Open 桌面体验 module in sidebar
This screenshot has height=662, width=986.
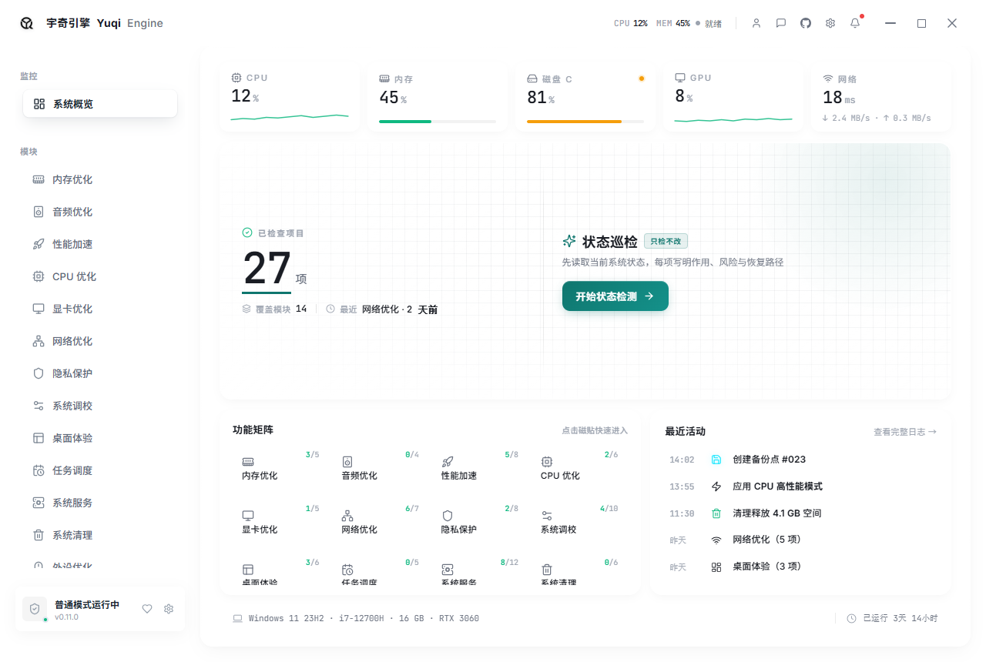tap(100, 438)
